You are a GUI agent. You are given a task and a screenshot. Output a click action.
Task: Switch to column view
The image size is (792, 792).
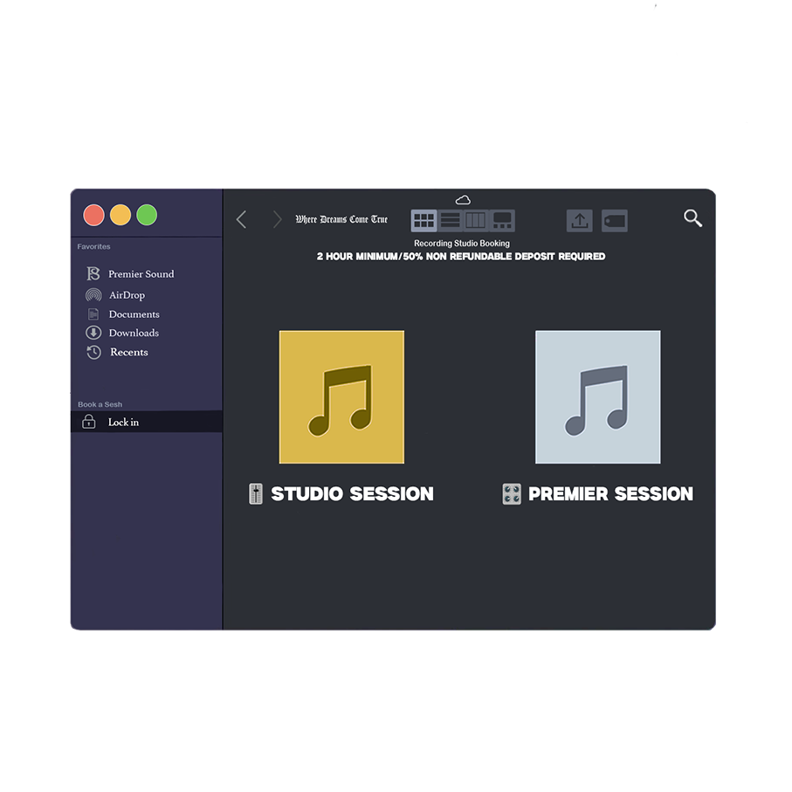[x=475, y=220]
